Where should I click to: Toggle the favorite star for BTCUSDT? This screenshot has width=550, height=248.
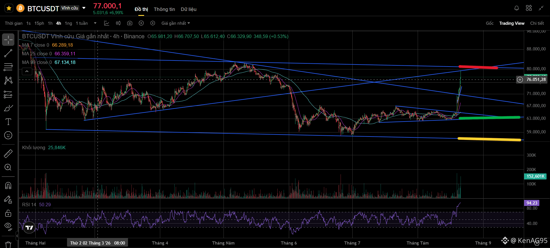tap(9, 8)
